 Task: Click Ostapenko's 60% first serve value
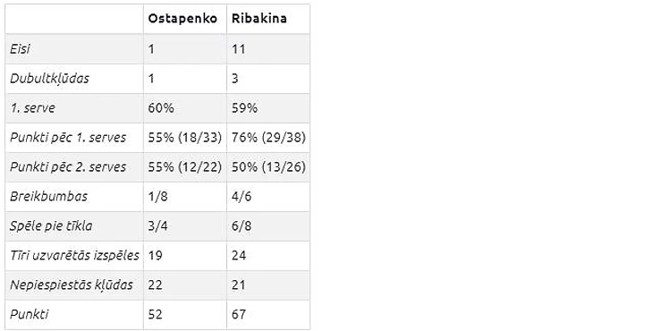[x=161, y=108]
